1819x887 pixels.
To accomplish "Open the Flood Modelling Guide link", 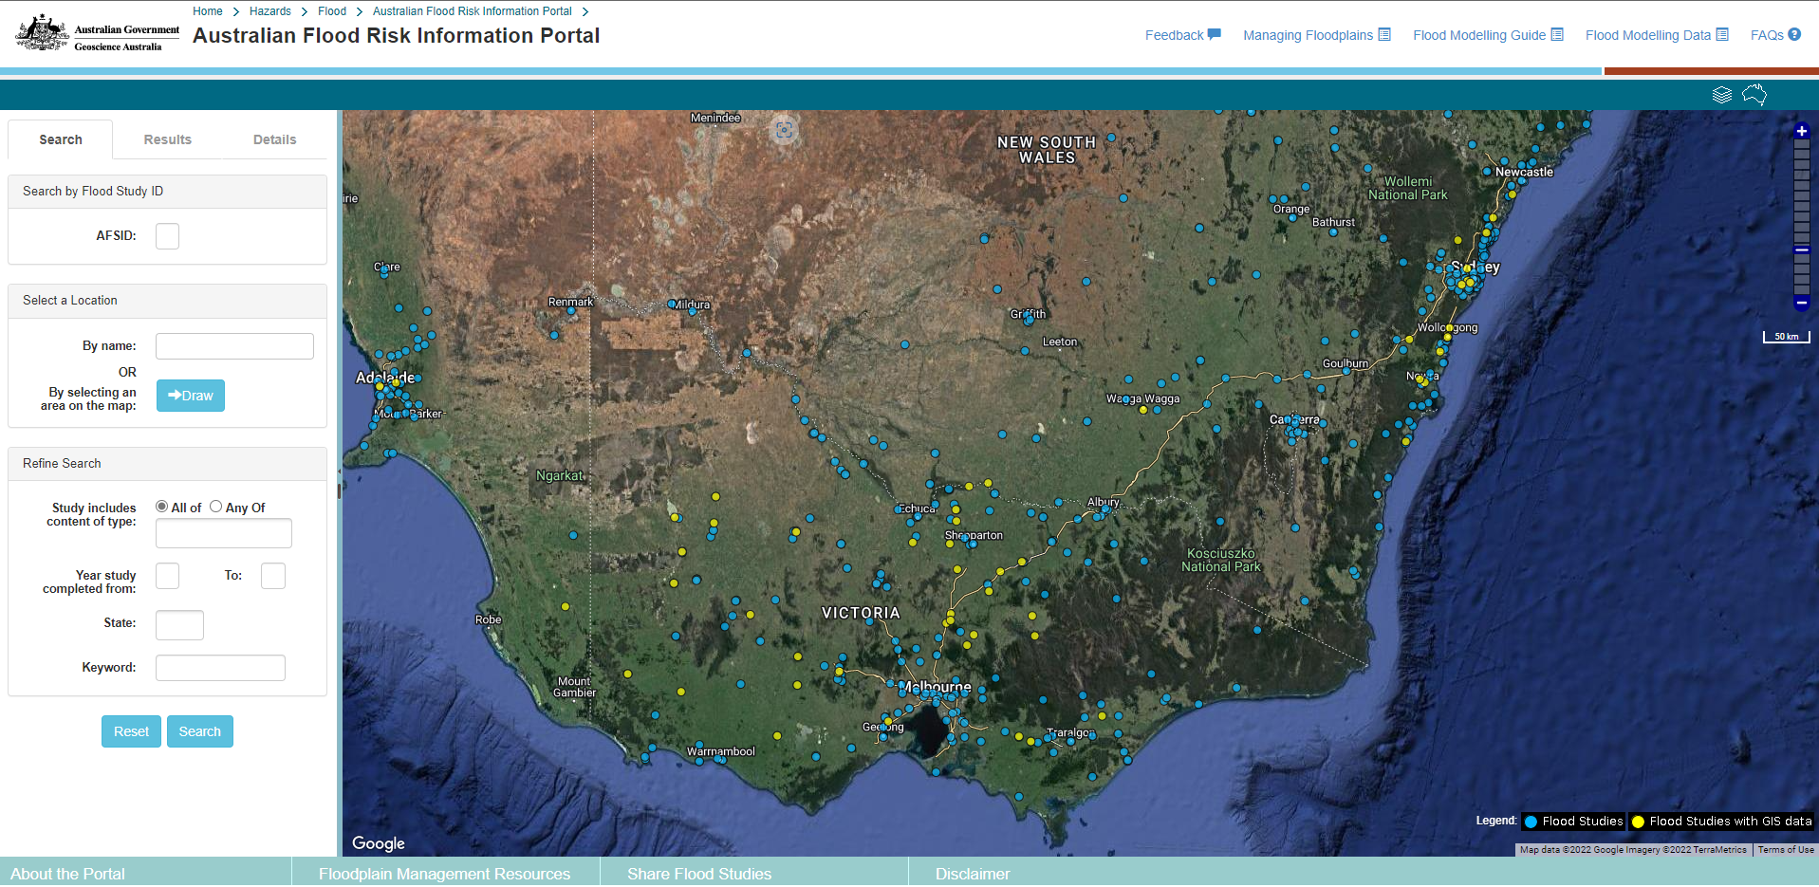I will pos(1478,34).
